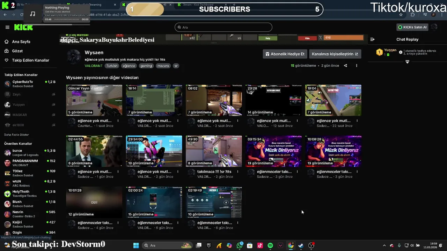Open burce recommended channel
The width and height of the screenshot is (447, 251).
[x=30, y=153]
